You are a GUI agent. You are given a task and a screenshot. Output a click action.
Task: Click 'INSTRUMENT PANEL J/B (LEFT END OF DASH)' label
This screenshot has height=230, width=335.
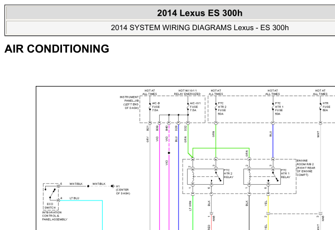coord(130,103)
